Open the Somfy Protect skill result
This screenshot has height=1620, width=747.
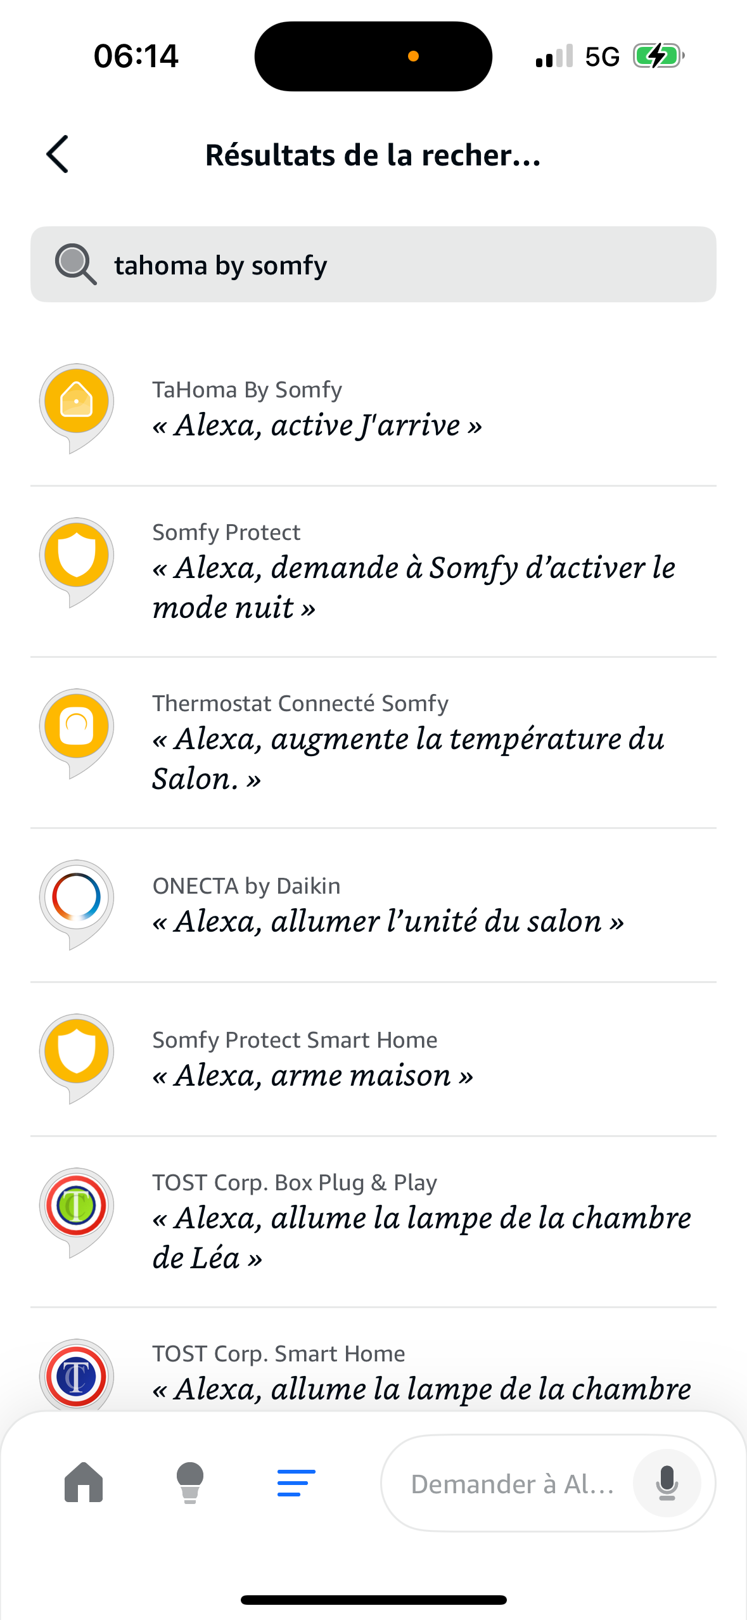[412, 571]
